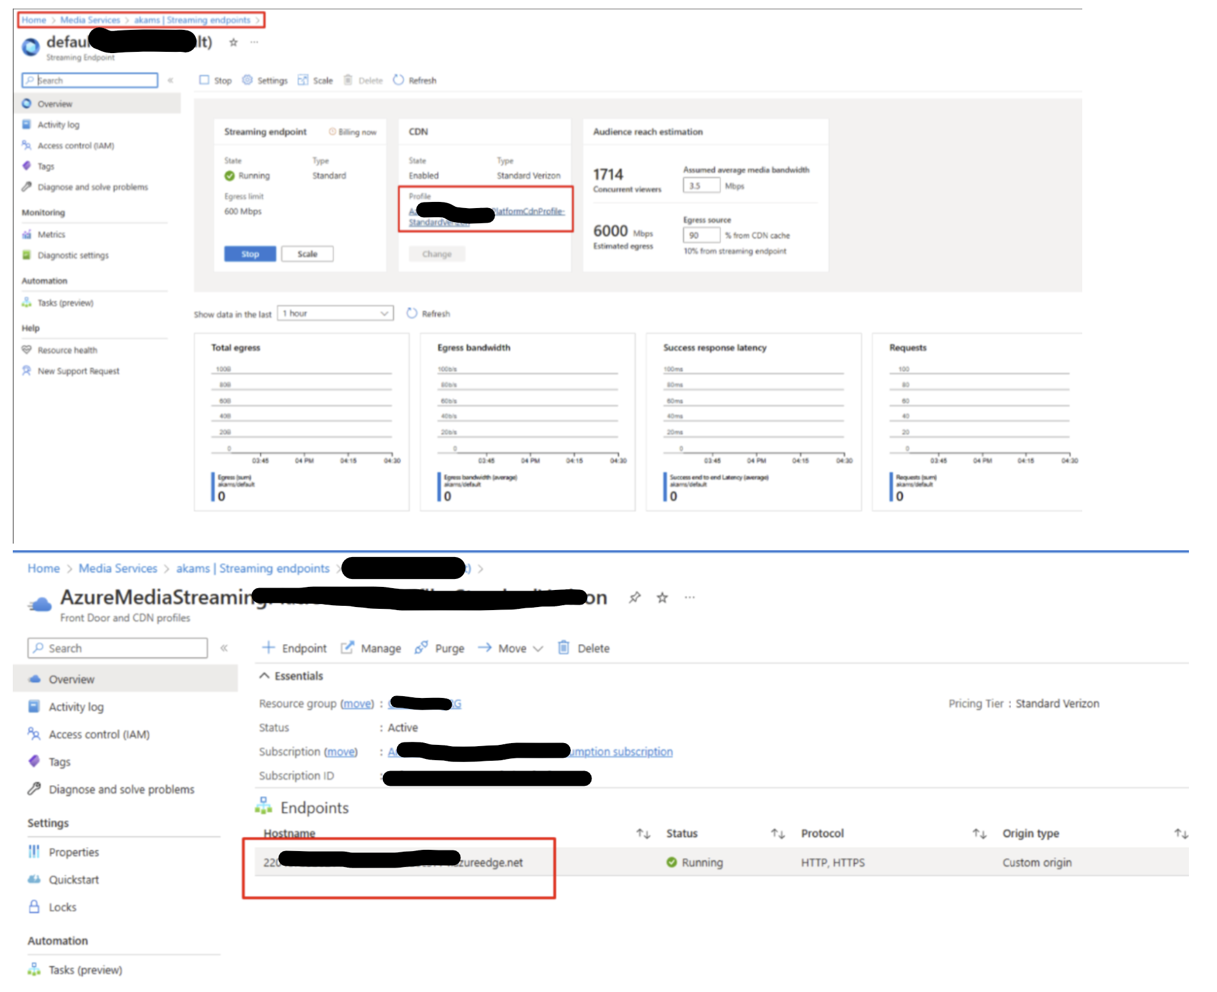
Task: Open Settings in the endpoint toolbar
Action: pyautogui.click(x=265, y=80)
